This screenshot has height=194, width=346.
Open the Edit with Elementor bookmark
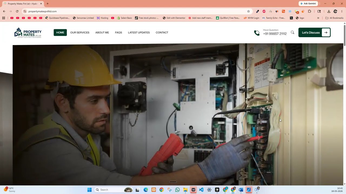point(174,18)
